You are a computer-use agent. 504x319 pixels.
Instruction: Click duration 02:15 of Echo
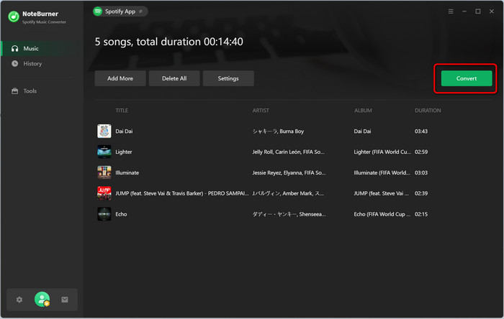(x=421, y=214)
